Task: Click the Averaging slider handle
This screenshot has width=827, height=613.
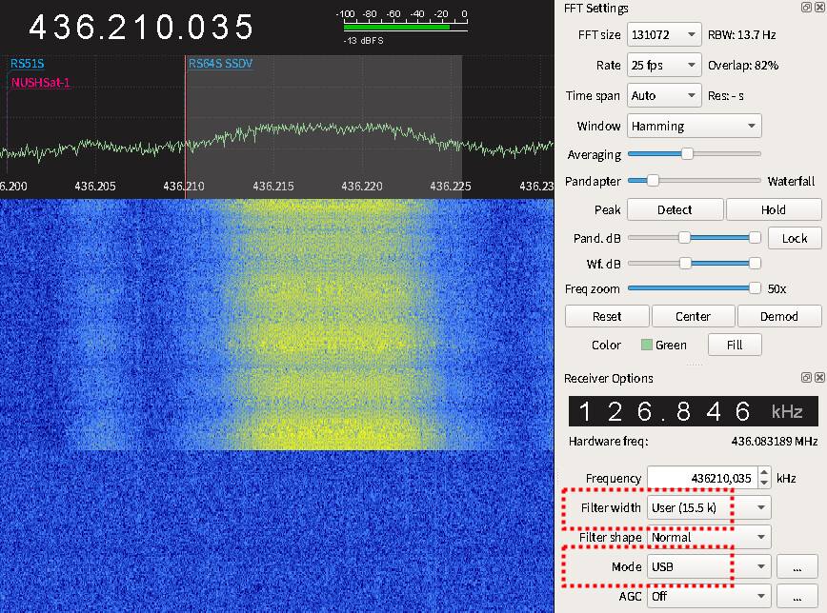Action: (686, 153)
